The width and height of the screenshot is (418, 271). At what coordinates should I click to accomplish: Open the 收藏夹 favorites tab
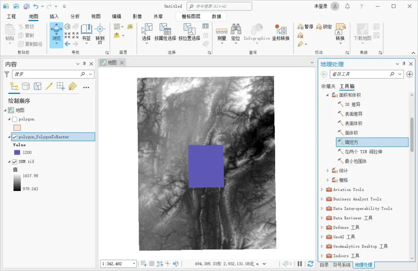(x=328, y=86)
